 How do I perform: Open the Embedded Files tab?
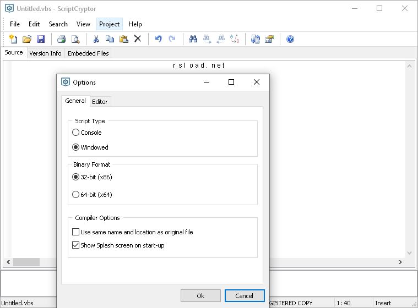[x=88, y=53]
